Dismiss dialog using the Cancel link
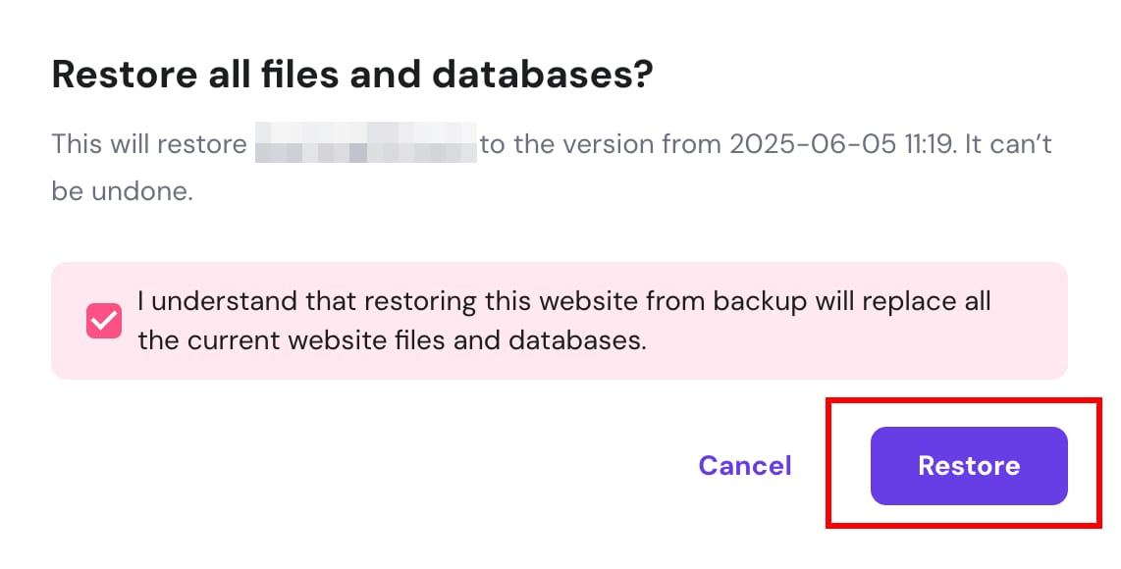 [x=744, y=466]
